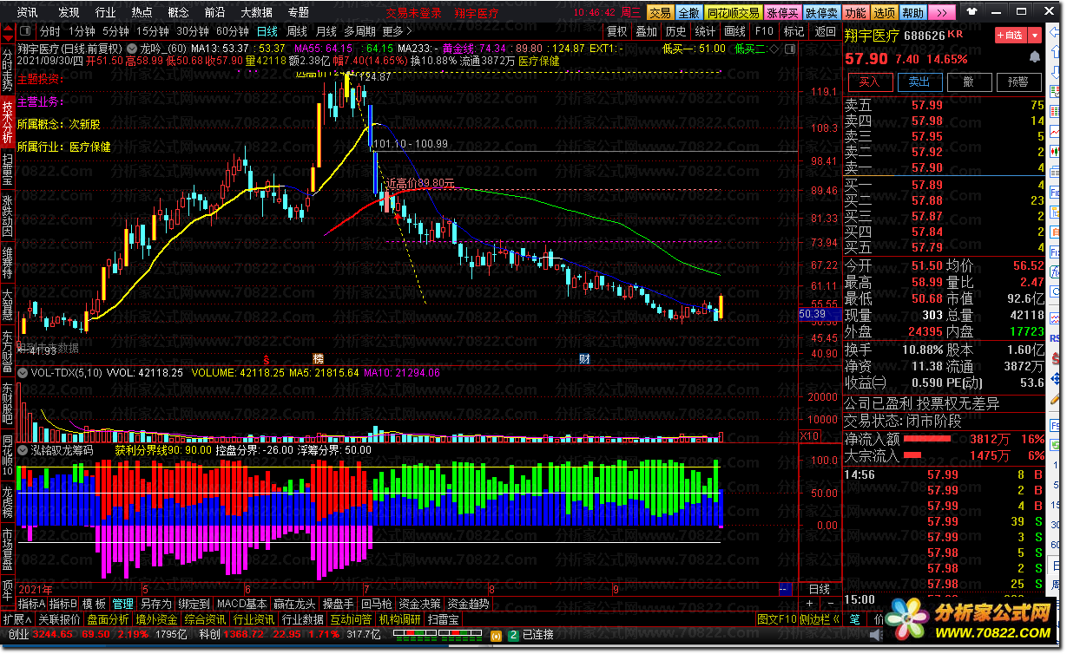The width and height of the screenshot is (1067, 654).
Task: Switch to 指标A tab
Action: [x=31, y=604]
